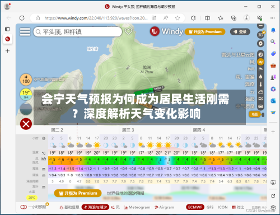Image resolution: width=280 pixels, height=215 pixels.
Task: Open sidebar tools briefcase icon
Action: (x=273, y=66)
